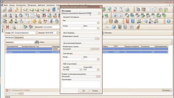
Task: Open the Действия menu
Action: (41, 5)
